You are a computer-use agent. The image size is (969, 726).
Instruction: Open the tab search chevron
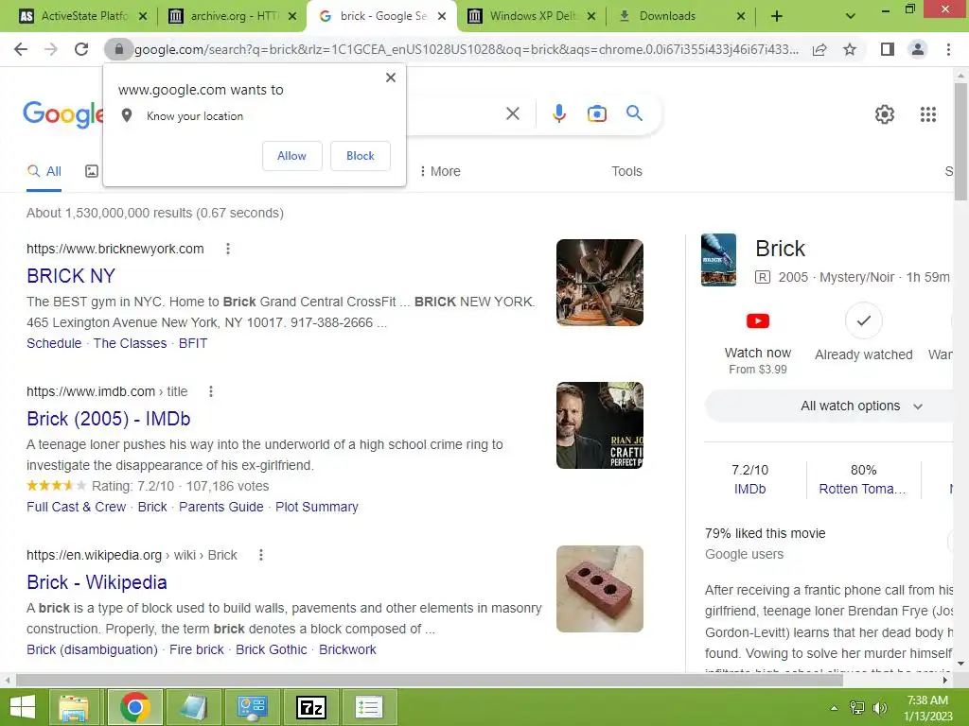851,17
